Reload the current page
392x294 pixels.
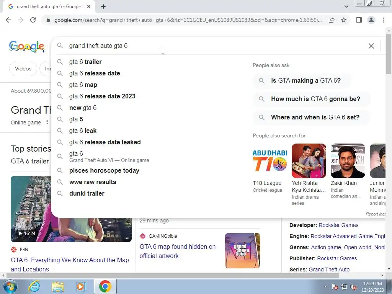click(x=33, y=20)
